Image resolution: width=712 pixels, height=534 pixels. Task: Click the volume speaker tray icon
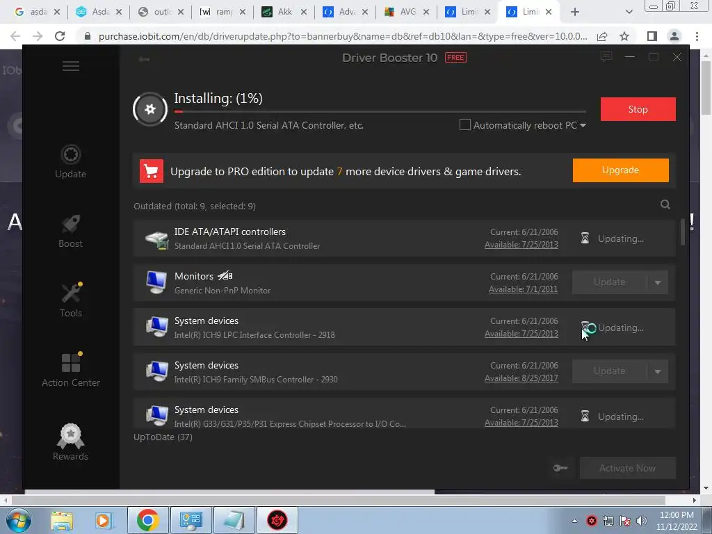click(642, 521)
